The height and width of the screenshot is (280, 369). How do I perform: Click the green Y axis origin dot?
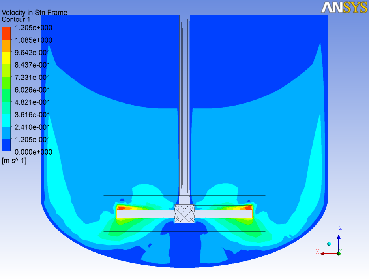tap(339, 253)
